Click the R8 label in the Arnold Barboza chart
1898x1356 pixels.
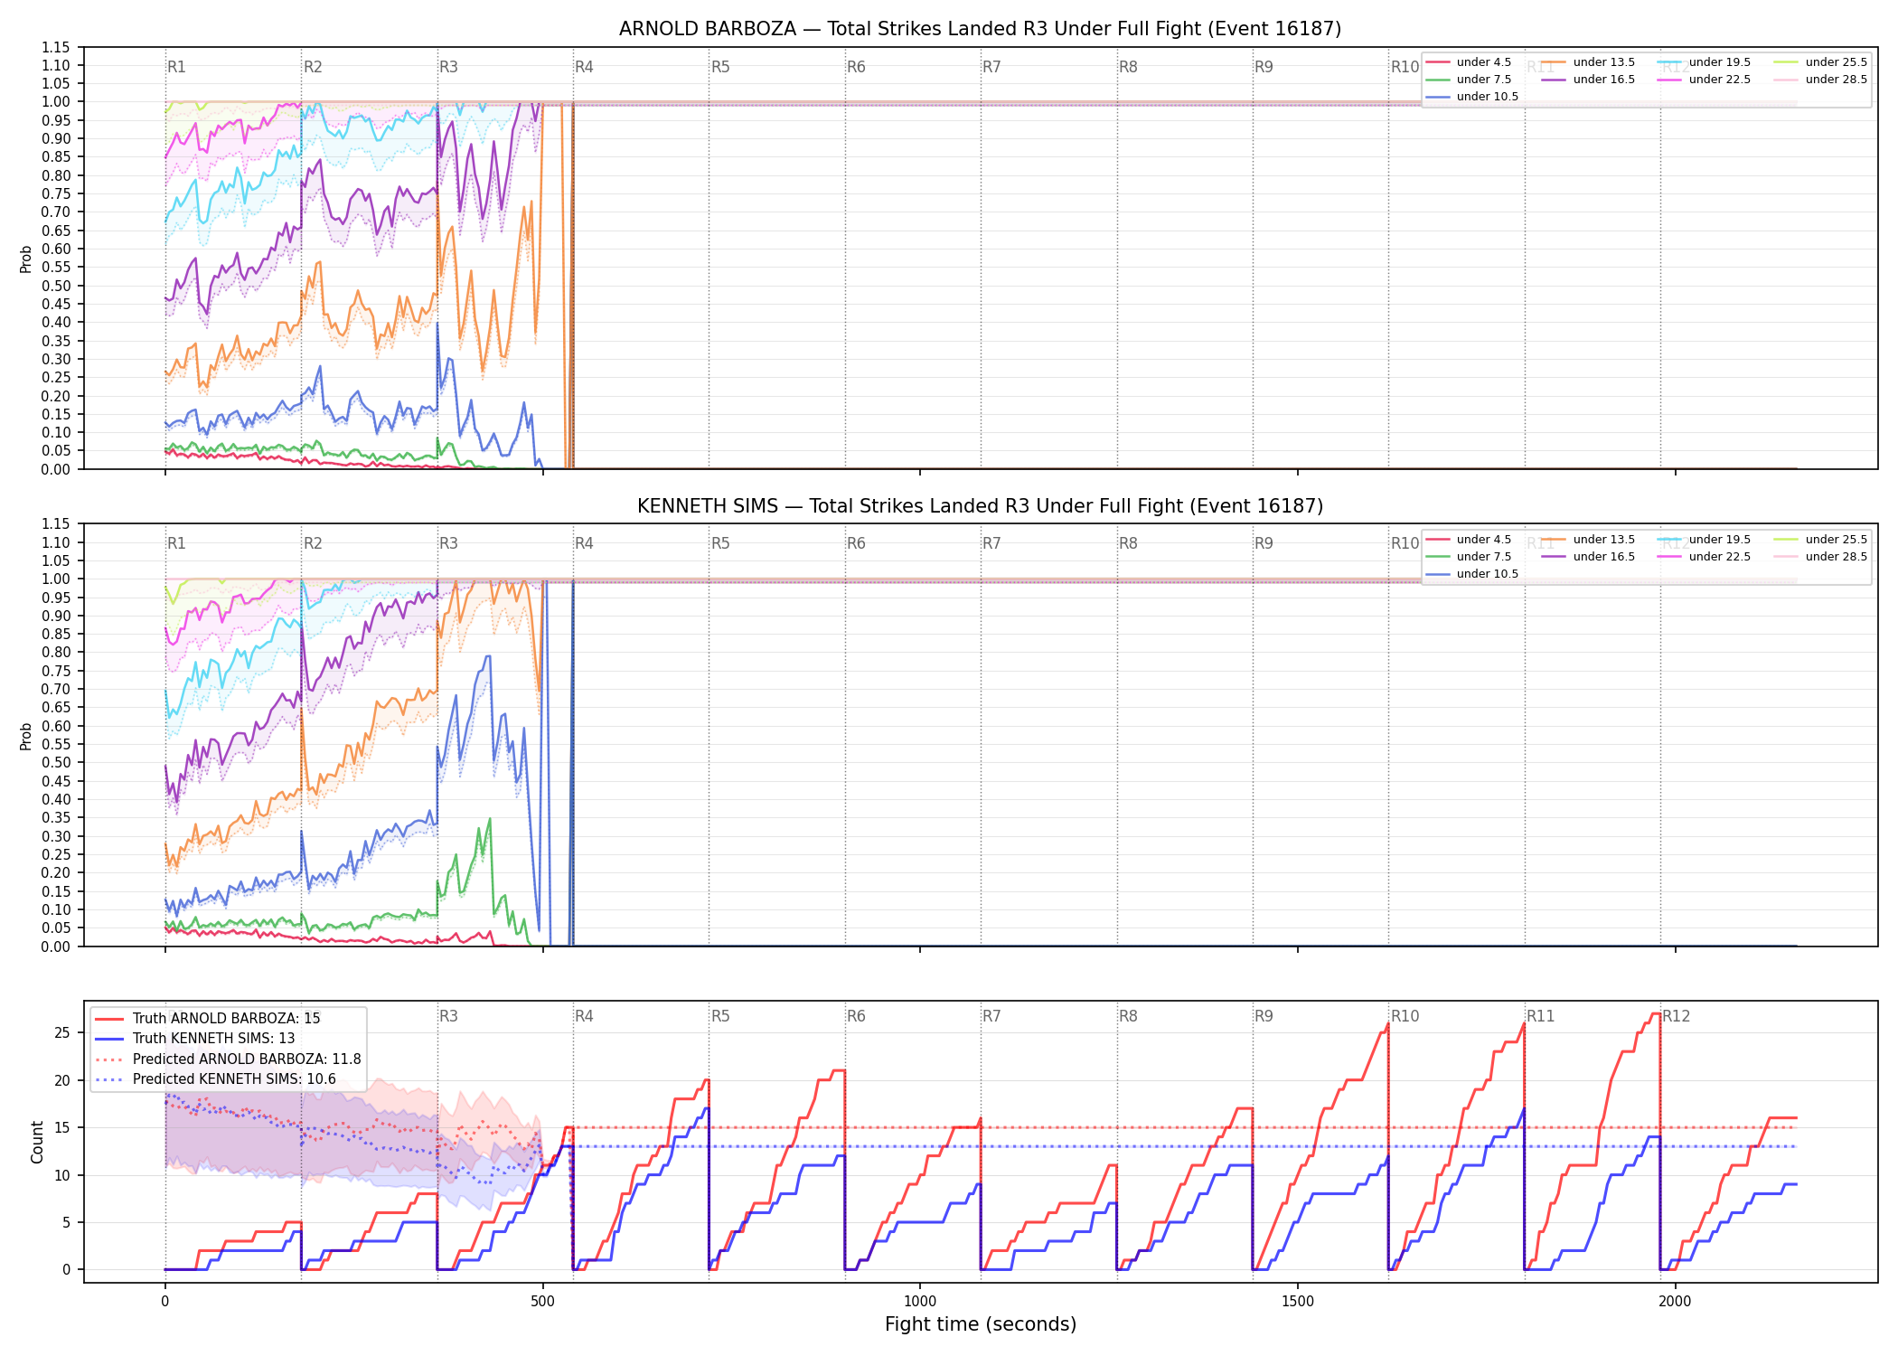1128,67
